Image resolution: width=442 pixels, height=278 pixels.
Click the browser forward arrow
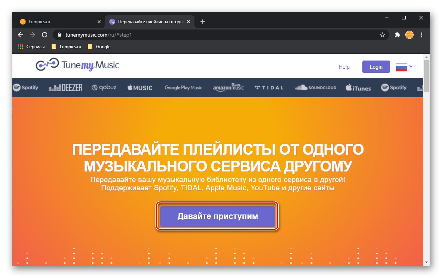pos(33,35)
